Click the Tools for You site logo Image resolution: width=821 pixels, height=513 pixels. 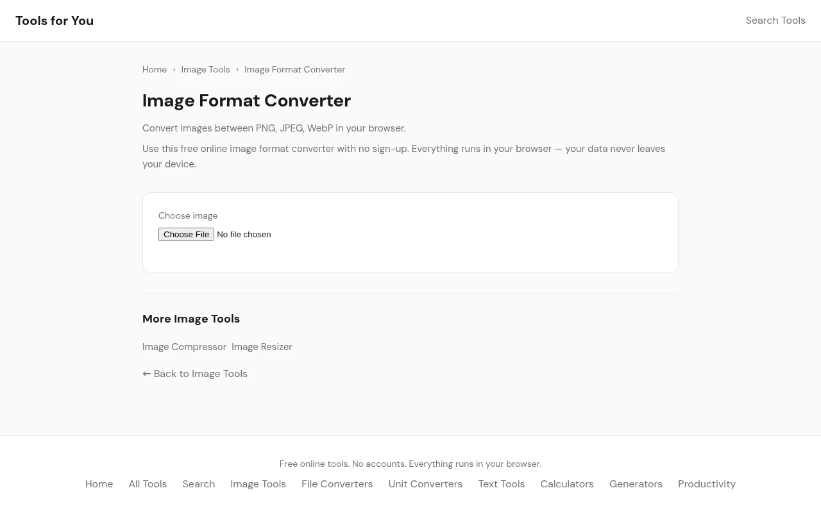click(55, 21)
